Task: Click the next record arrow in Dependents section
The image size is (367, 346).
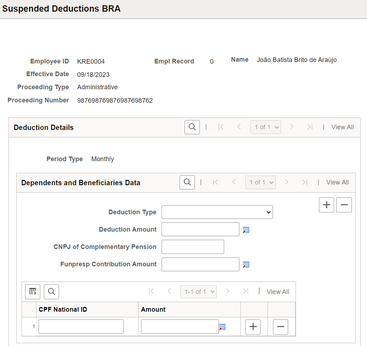Action: 287,182
